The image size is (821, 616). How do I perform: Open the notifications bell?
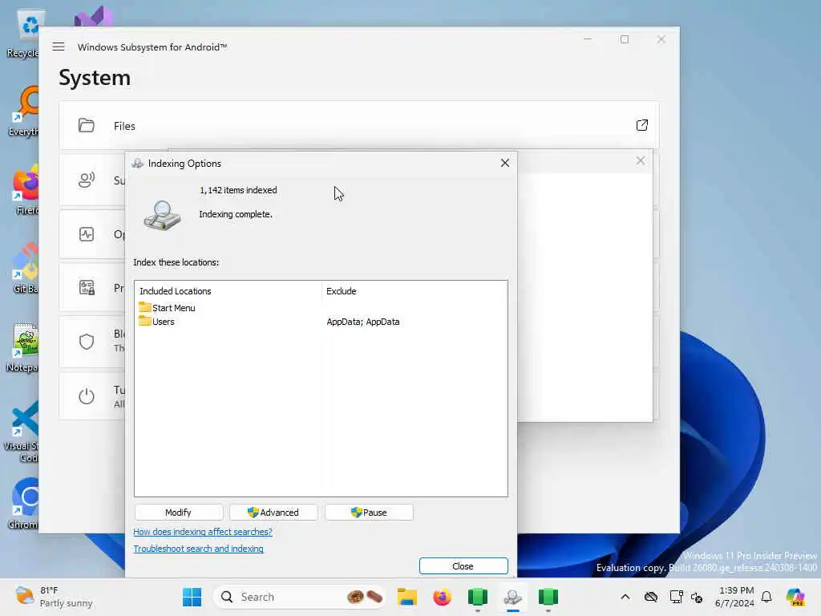tap(766, 597)
